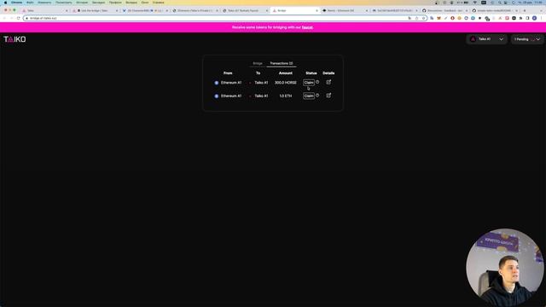Screen dimensions: 546x307
Task: Switch to the 'Use the bridge | Taiko' tab
Action: (95, 10)
